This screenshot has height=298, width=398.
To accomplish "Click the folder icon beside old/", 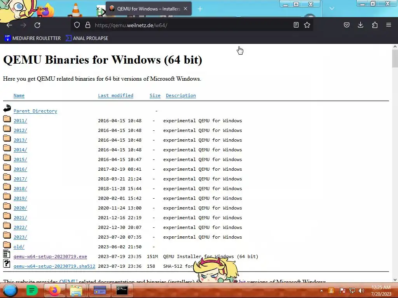I will click(x=7, y=245).
